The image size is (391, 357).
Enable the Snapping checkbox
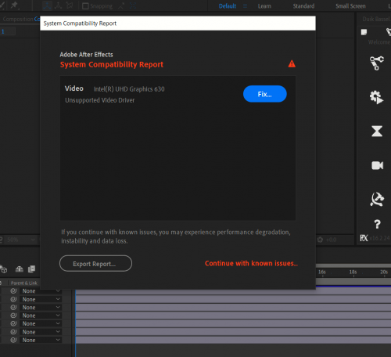[x=85, y=6]
